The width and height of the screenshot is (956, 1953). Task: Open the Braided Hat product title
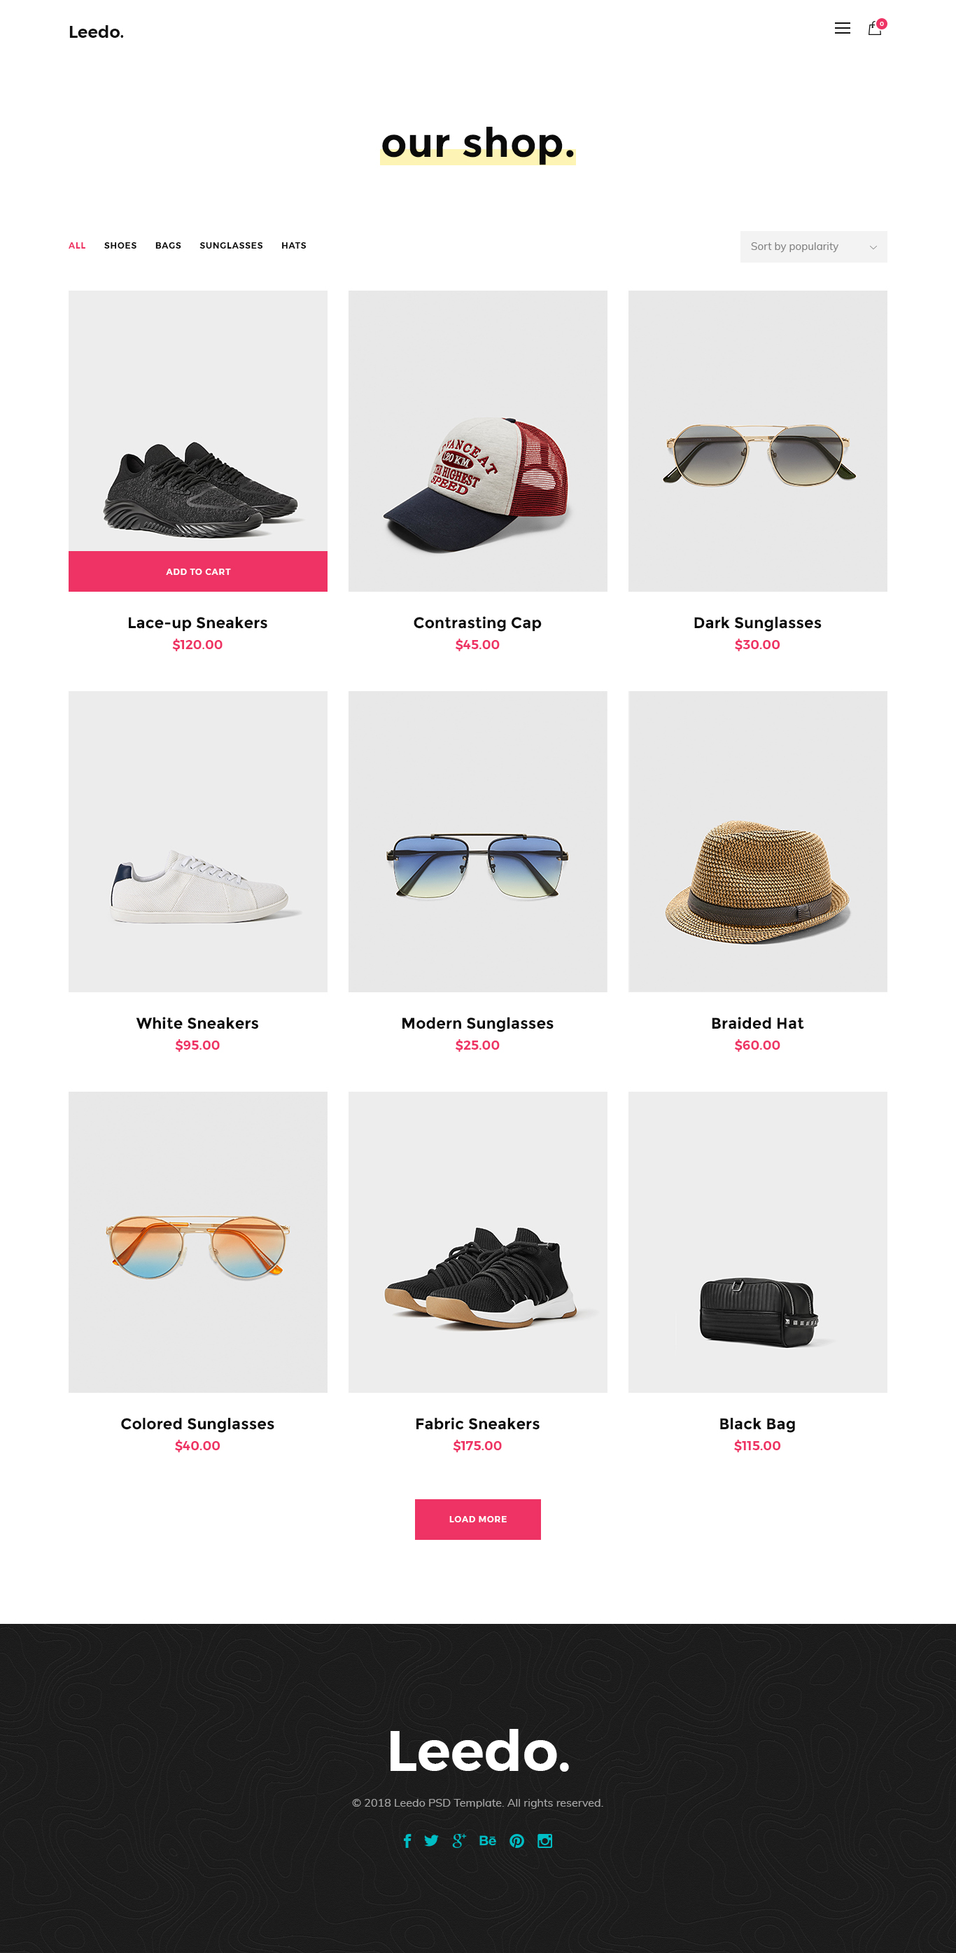click(x=757, y=1023)
